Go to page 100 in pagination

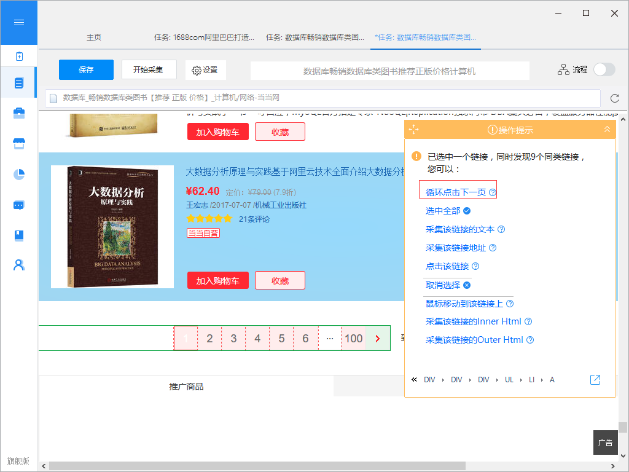(x=353, y=339)
